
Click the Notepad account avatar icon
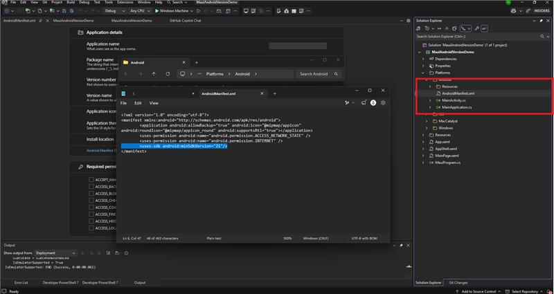(373, 102)
